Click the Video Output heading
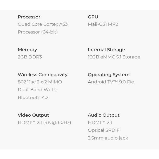This screenshot has width=159, height=159. [x=33, y=115]
